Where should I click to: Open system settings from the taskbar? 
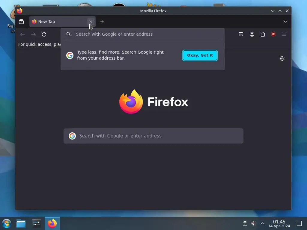[x=36, y=223]
